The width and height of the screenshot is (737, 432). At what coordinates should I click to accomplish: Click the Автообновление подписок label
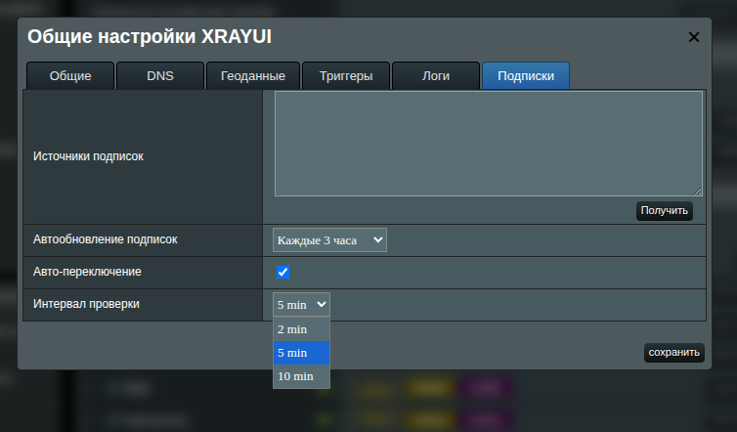tap(106, 238)
